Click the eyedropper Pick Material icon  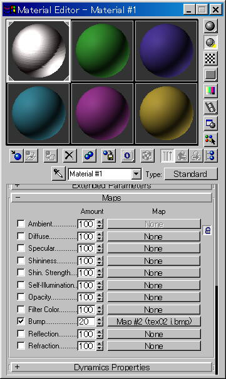tap(59, 174)
